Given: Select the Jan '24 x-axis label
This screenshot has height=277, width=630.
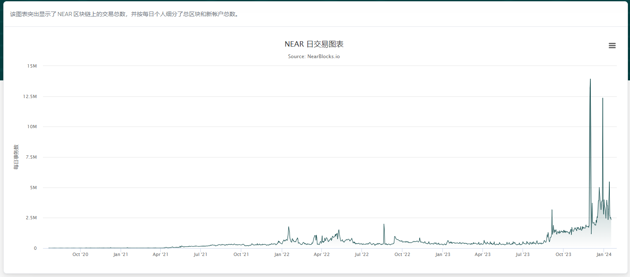Looking at the screenshot, I should pyautogui.click(x=604, y=254).
